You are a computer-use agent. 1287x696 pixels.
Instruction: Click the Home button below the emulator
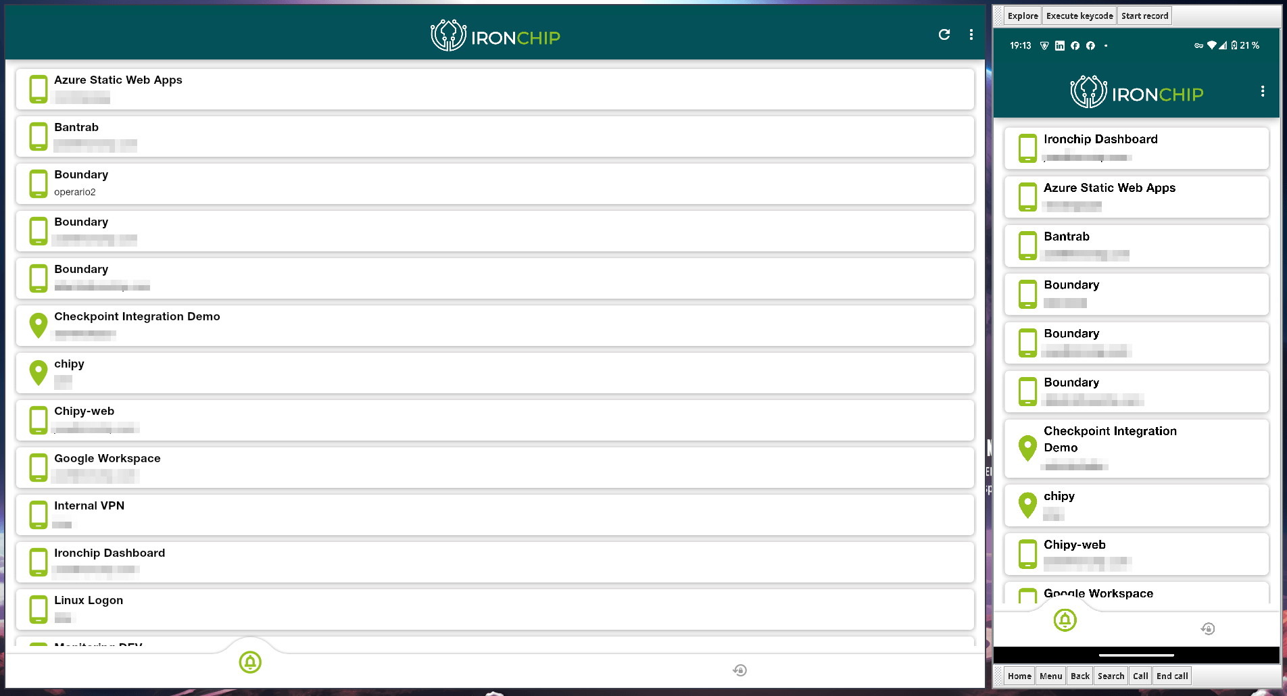click(1019, 676)
